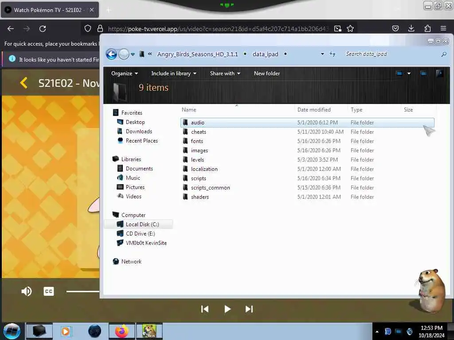Skip to next episode
454x340 pixels.
pos(249,309)
